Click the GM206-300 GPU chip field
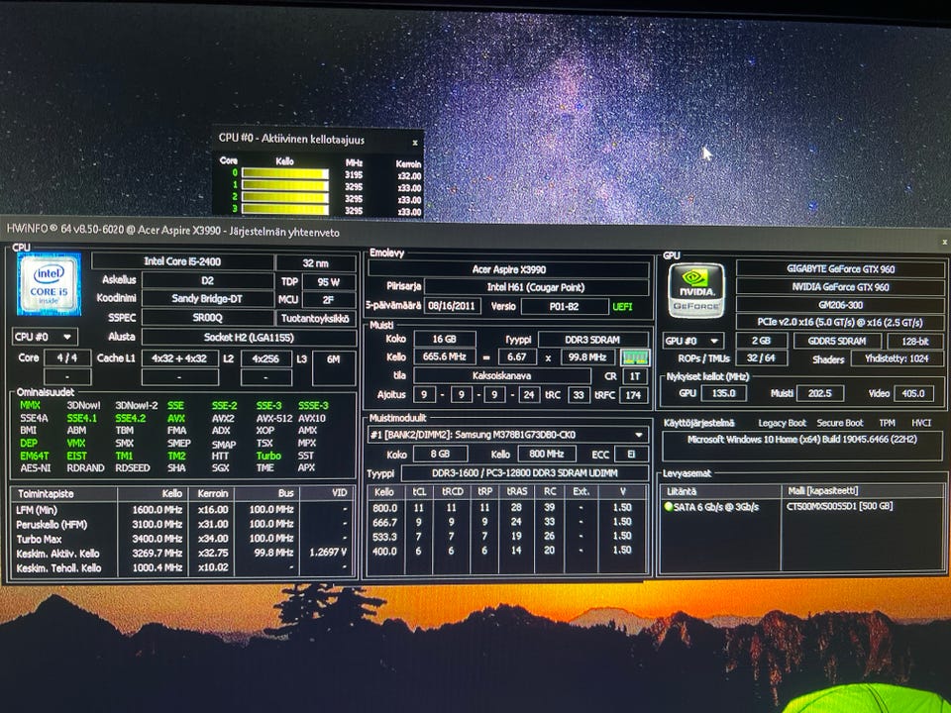This screenshot has height=713, width=951. tap(840, 305)
